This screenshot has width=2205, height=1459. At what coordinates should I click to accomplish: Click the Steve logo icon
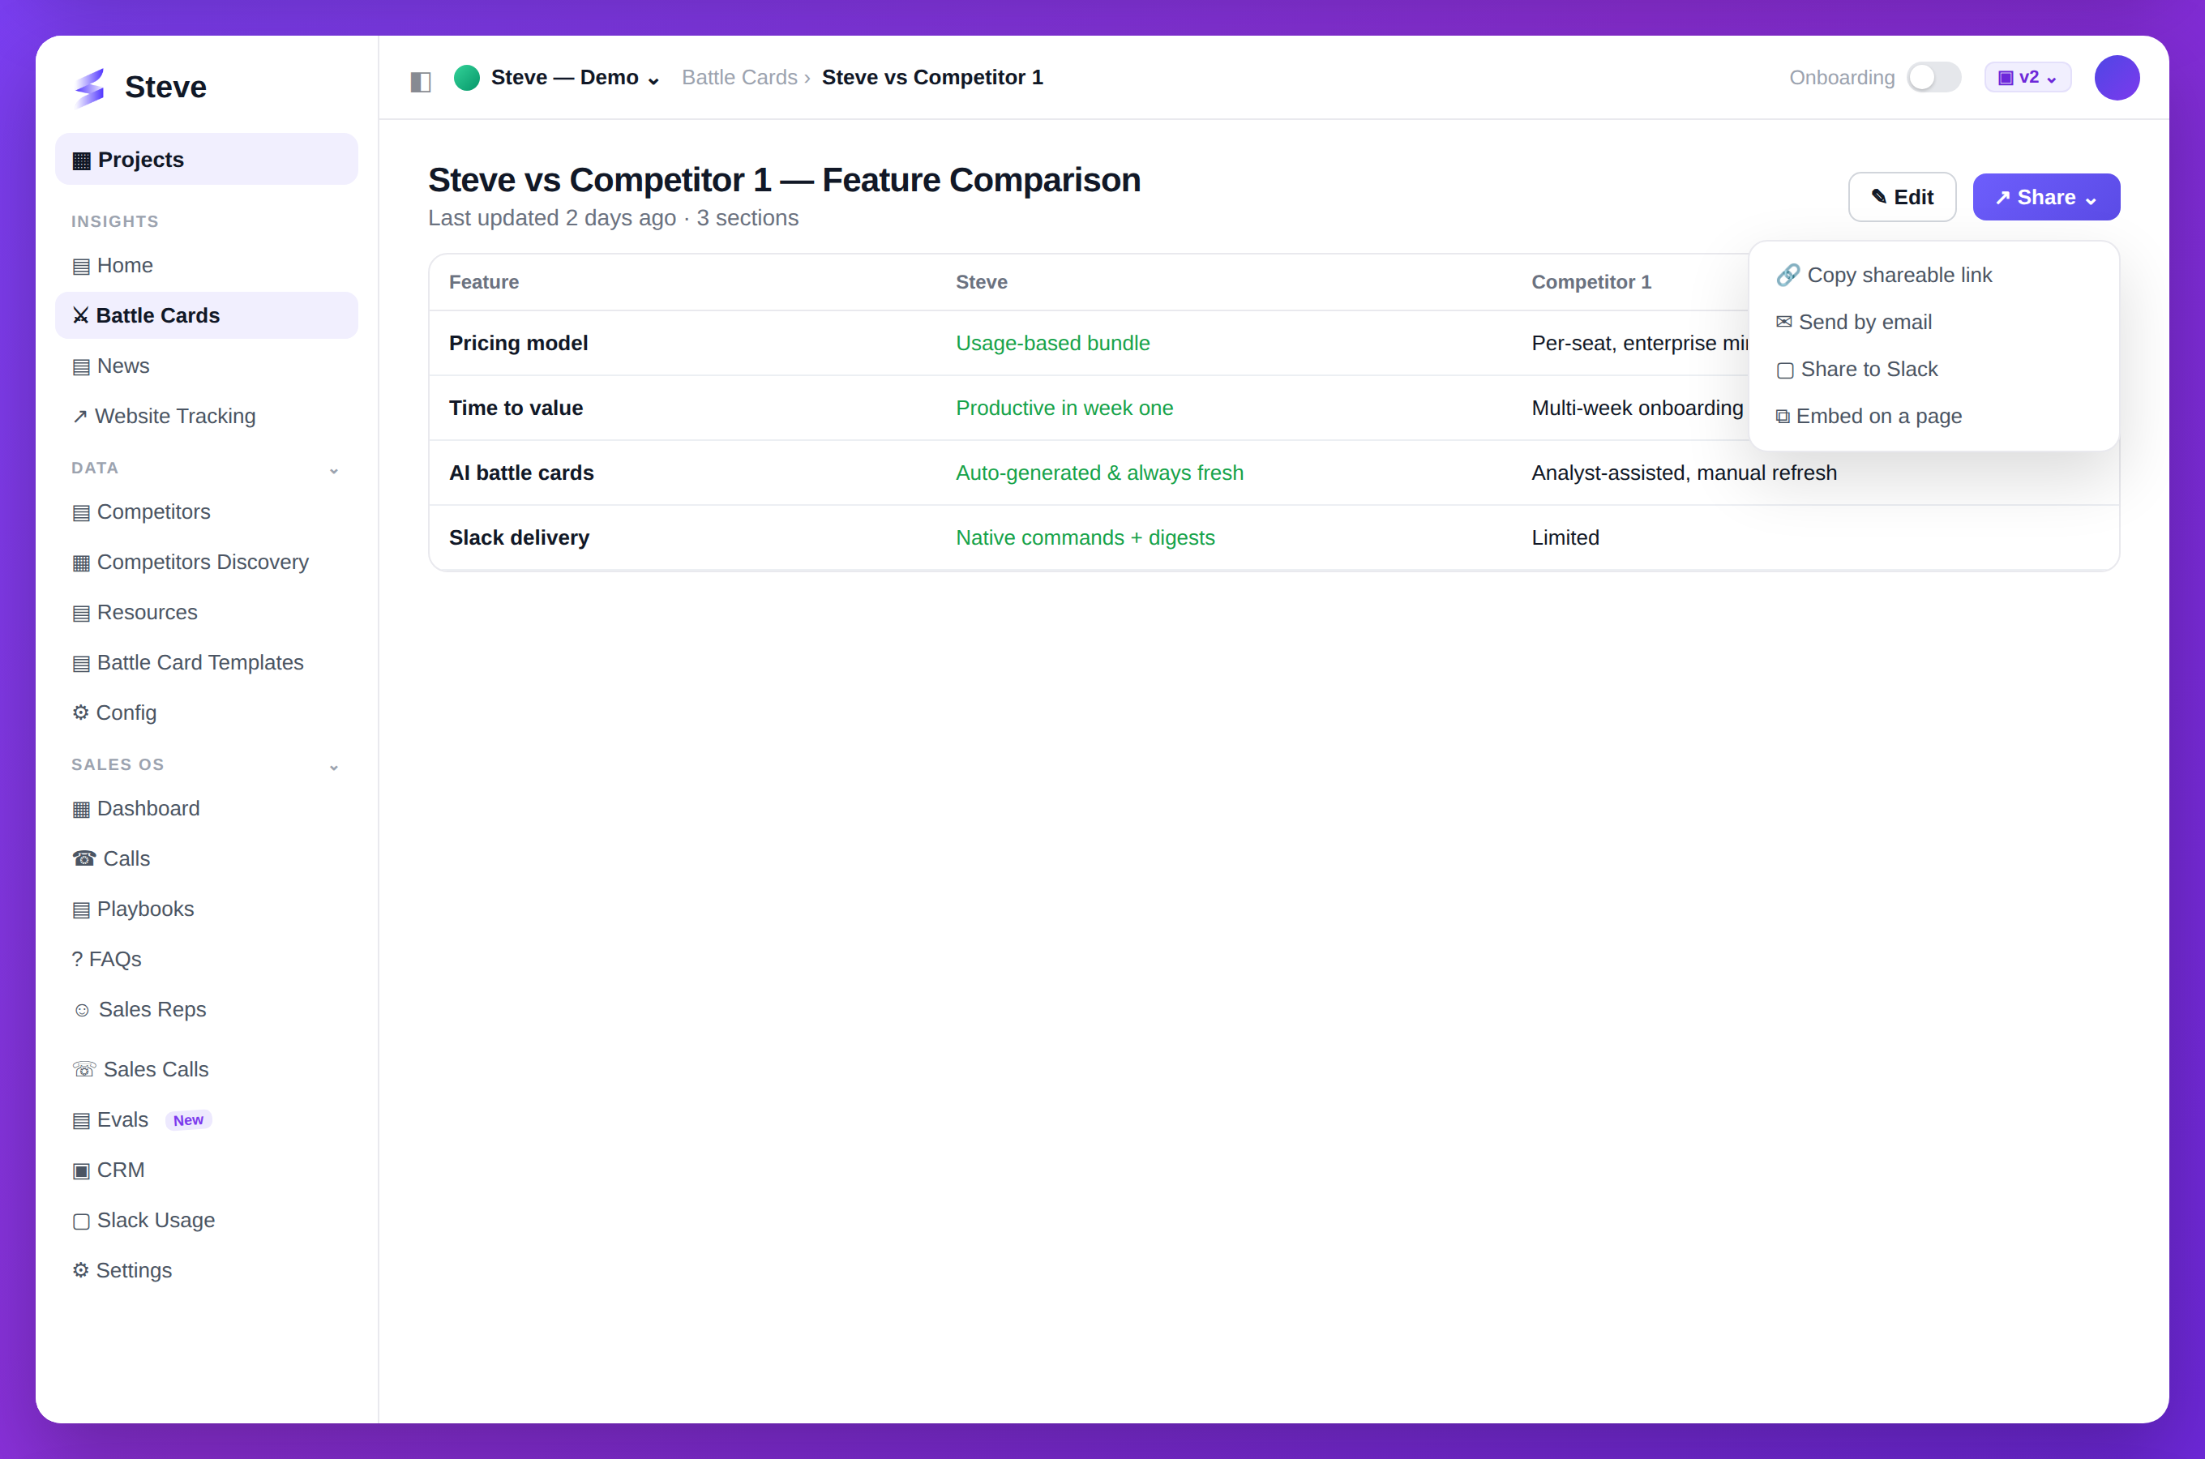(90, 87)
